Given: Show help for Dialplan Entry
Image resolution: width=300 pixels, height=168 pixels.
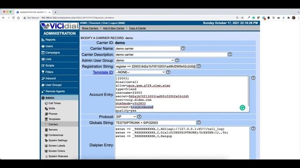Looking at the screenshot, I should (253, 128).
